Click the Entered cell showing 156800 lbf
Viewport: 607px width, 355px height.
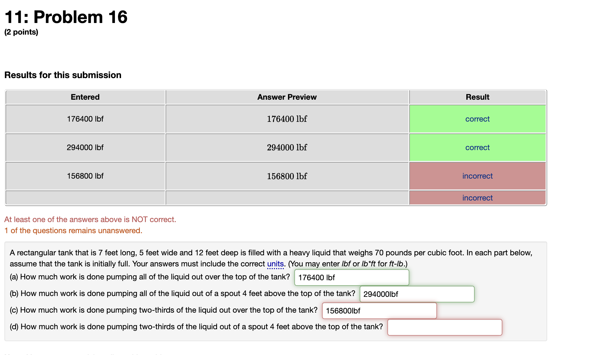[85, 176]
